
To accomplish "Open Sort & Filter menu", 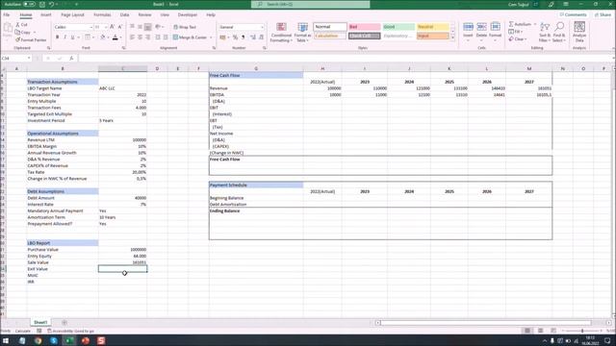I will coord(545,33).
